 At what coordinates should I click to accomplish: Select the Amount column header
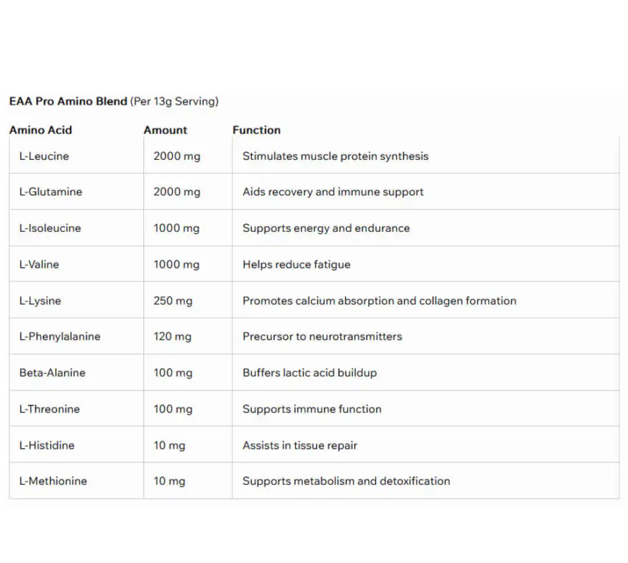click(165, 130)
